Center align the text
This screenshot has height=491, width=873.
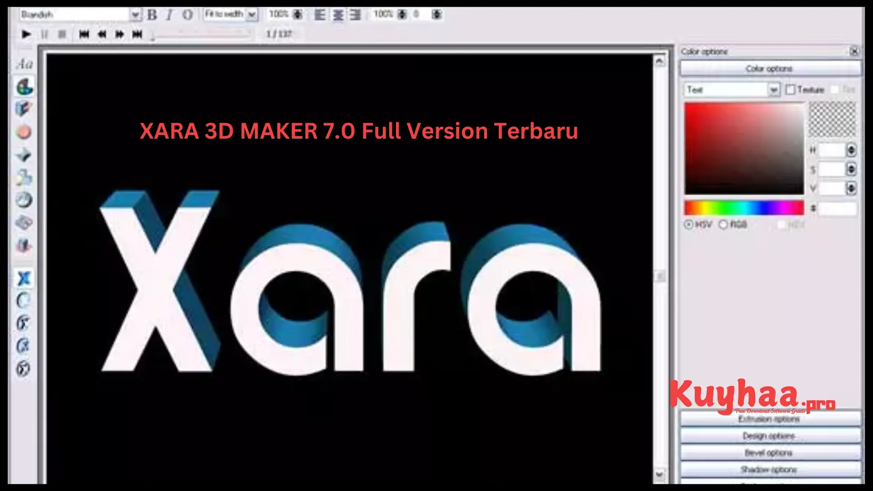coord(338,15)
